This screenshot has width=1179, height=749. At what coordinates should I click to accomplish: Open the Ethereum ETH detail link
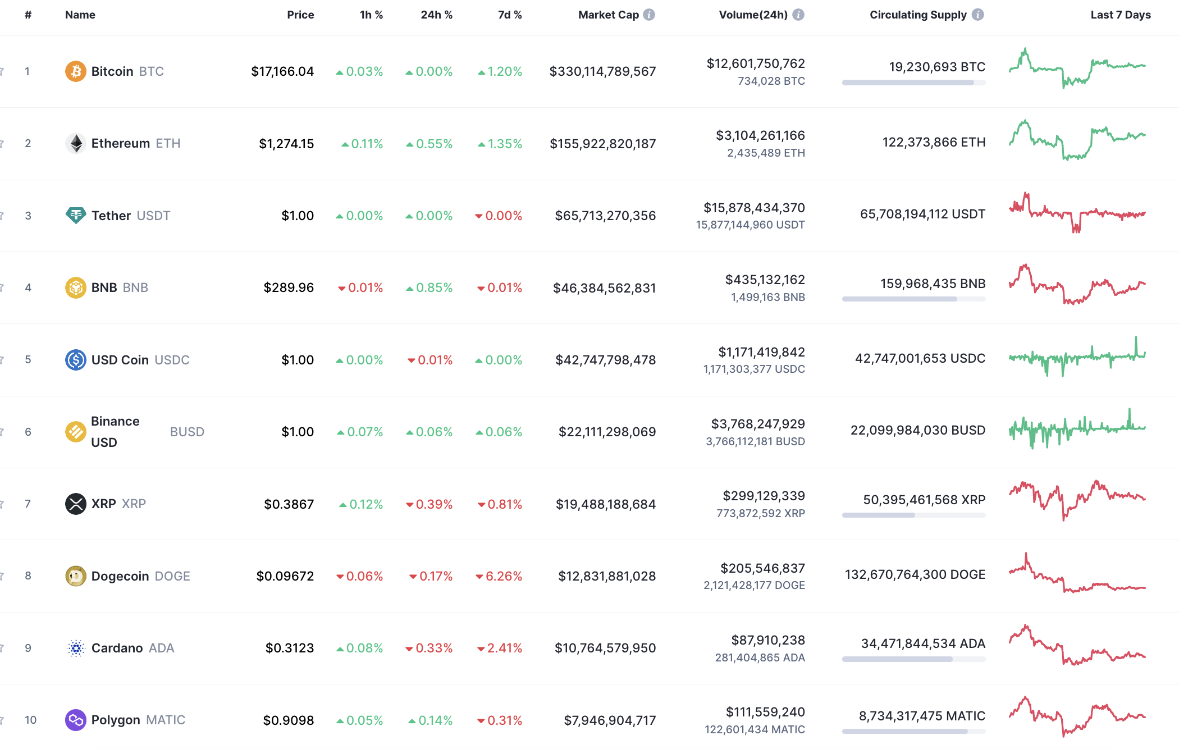click(x=135, y=143)
